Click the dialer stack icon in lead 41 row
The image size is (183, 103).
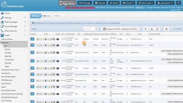tap(58, 61)
